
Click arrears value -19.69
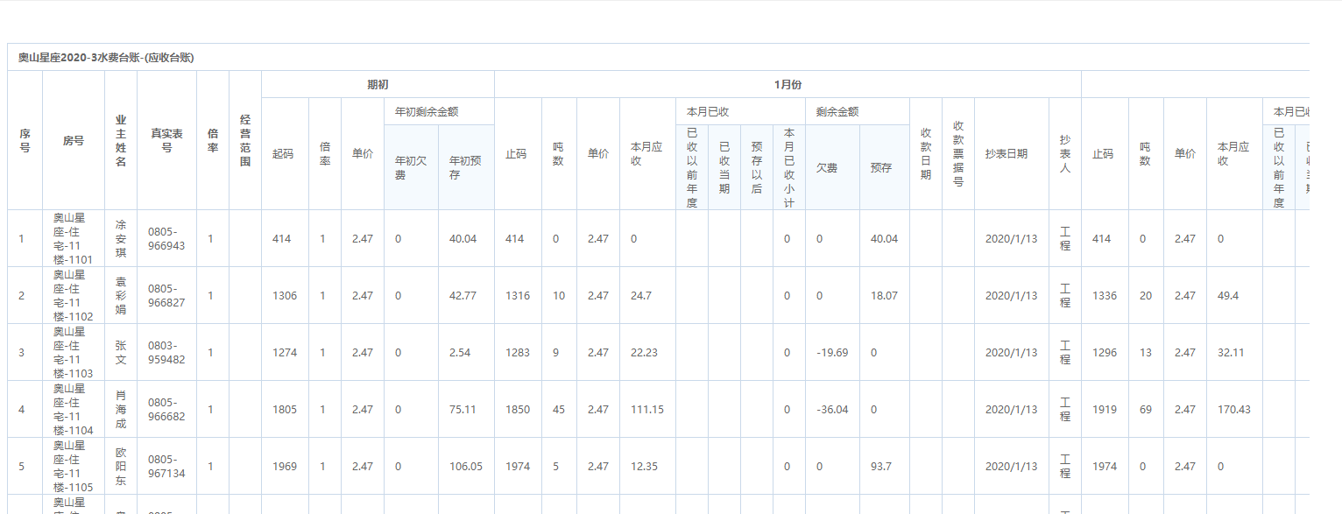point(832,353)
